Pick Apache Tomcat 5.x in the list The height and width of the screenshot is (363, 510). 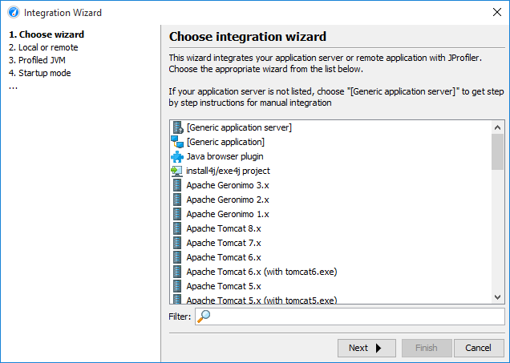[224, 286]
